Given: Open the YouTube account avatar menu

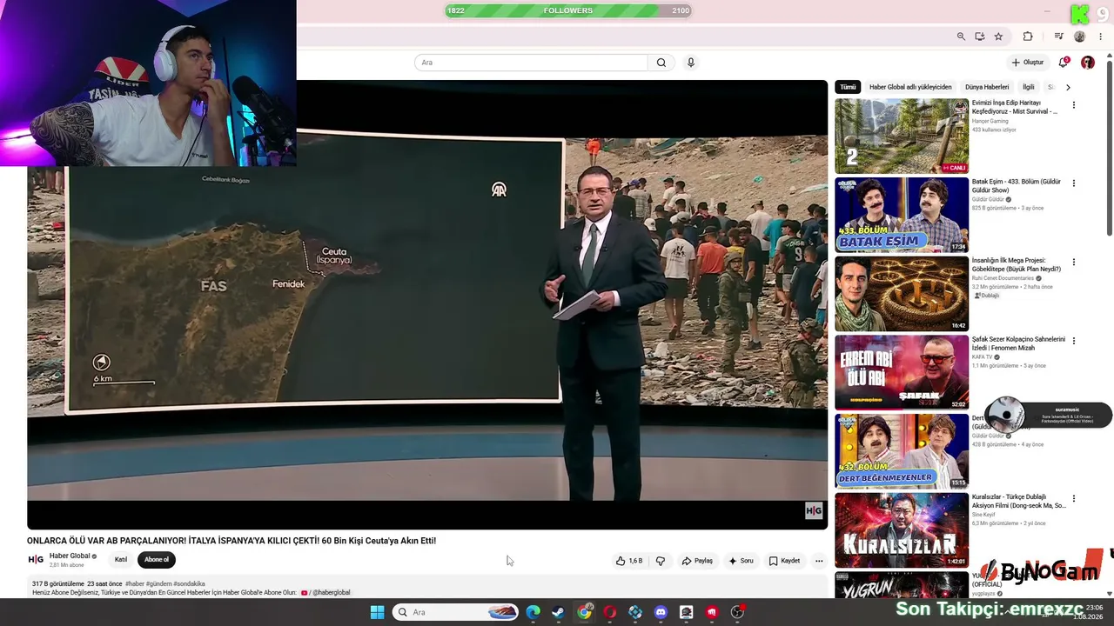Looking at the screenshot, I should click(1088, 63).
